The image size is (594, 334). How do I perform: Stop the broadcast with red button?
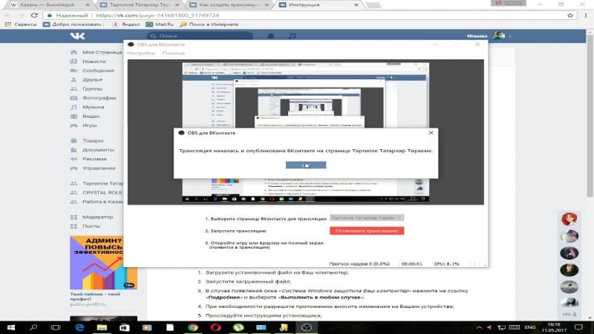(367, 231)
